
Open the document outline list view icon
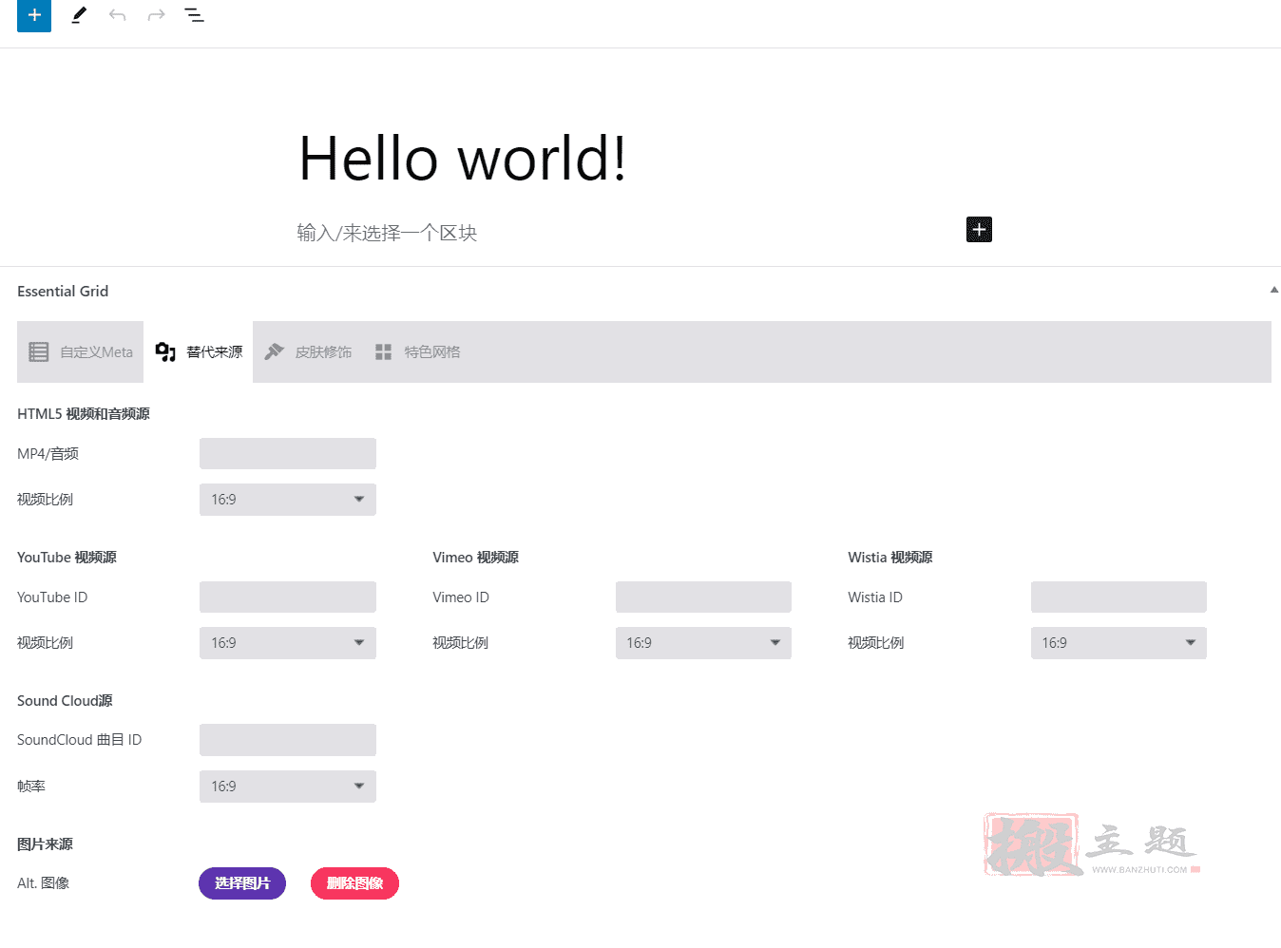click(x=194, y=15)
